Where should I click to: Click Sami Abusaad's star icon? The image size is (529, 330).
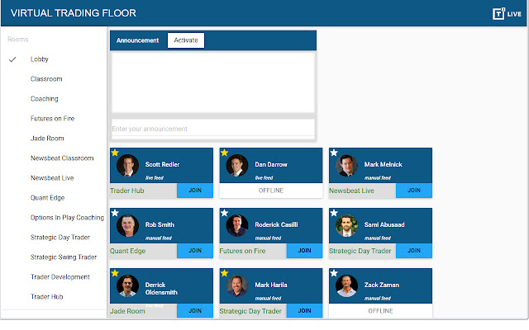[x=334, y=213]
